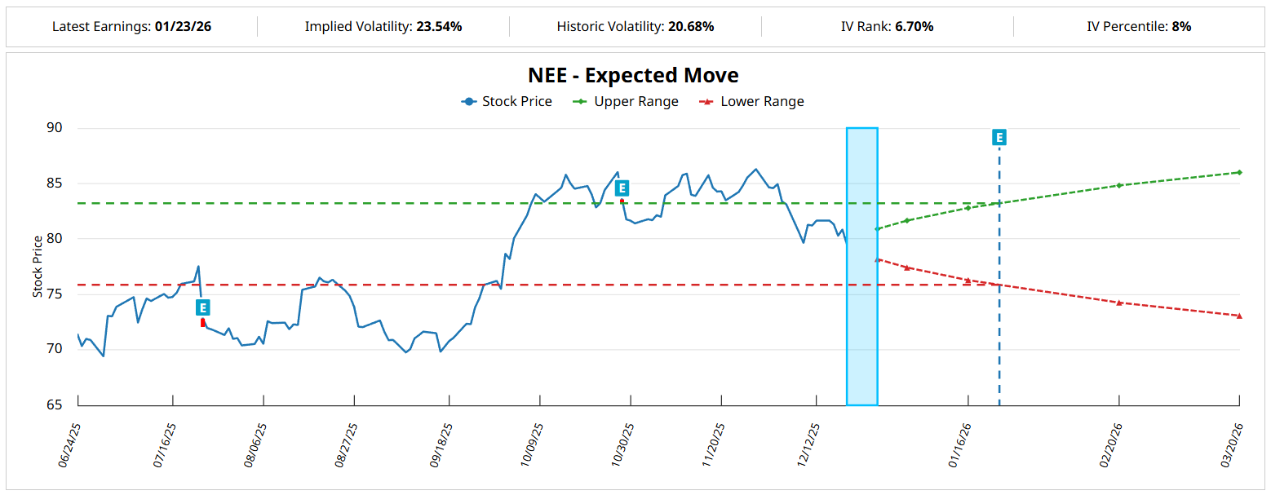
Task: Click the NEE - Expected Move chart title
Action: (633, 75)
